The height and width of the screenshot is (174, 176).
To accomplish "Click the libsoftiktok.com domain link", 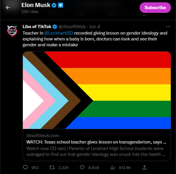I will click(x=43, y=136).
